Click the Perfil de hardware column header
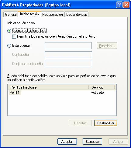The image size is (131, 148). 48,87
